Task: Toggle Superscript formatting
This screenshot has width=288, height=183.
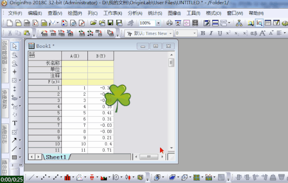Action: point(229,33)
